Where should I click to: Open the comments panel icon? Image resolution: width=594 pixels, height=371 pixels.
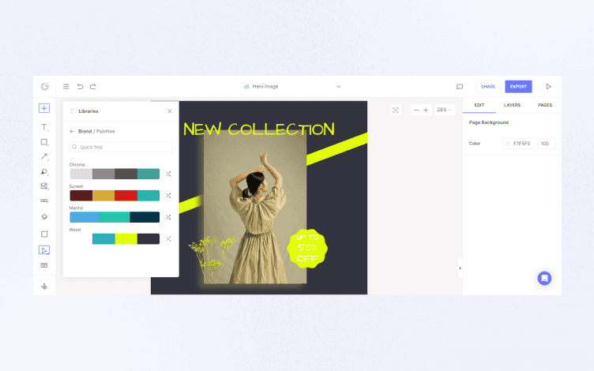460,87
